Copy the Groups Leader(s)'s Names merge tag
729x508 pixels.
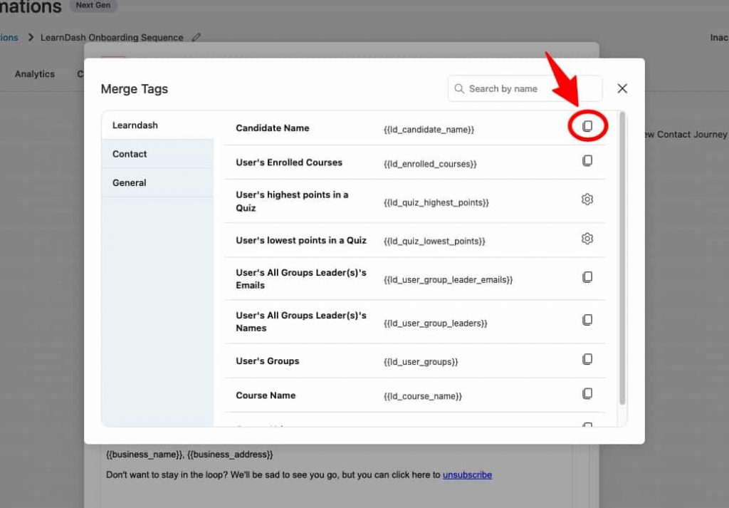[587, 320]
